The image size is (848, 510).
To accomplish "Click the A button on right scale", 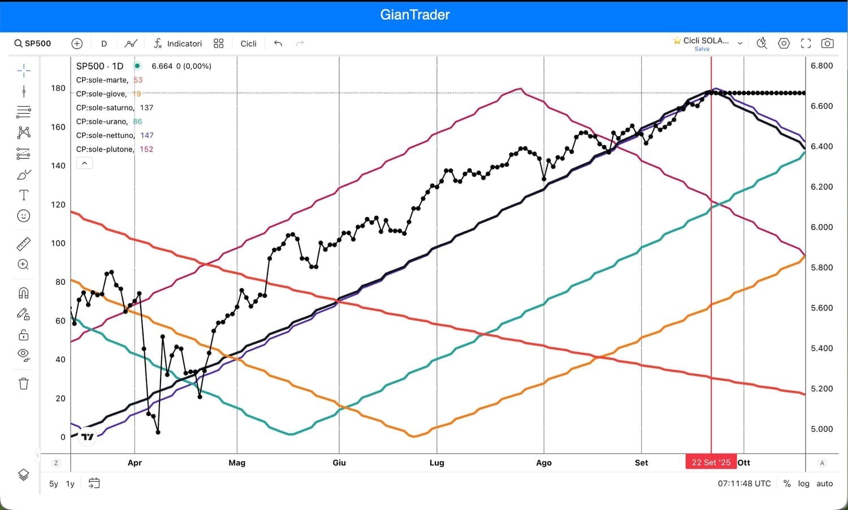I will tap(822, 463).
